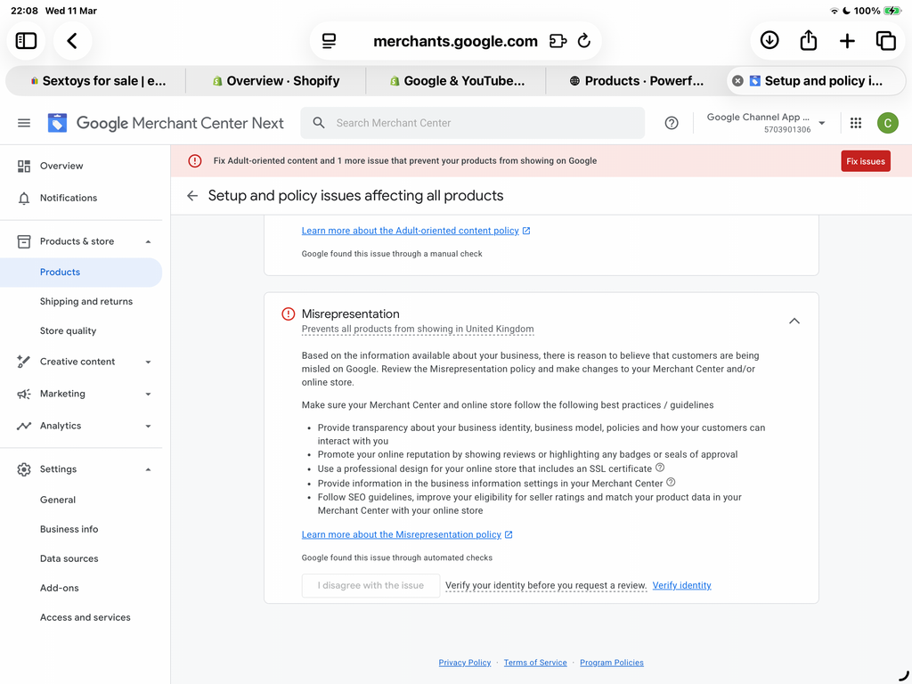Open the Terms of Service footer link
Screen dimensions: 912x684
tap(535, 663)
